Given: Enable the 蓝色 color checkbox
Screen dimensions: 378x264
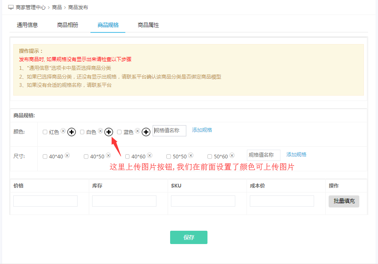Looking at the screenshot, I should tap(119, 132).
